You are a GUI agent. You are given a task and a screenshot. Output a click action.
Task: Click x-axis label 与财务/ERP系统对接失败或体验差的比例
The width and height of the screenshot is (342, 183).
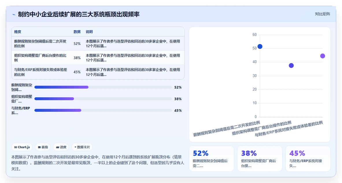(x=289, y=129)
